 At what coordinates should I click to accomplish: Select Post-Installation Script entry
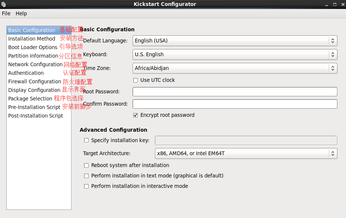click(x=39, y=116)
